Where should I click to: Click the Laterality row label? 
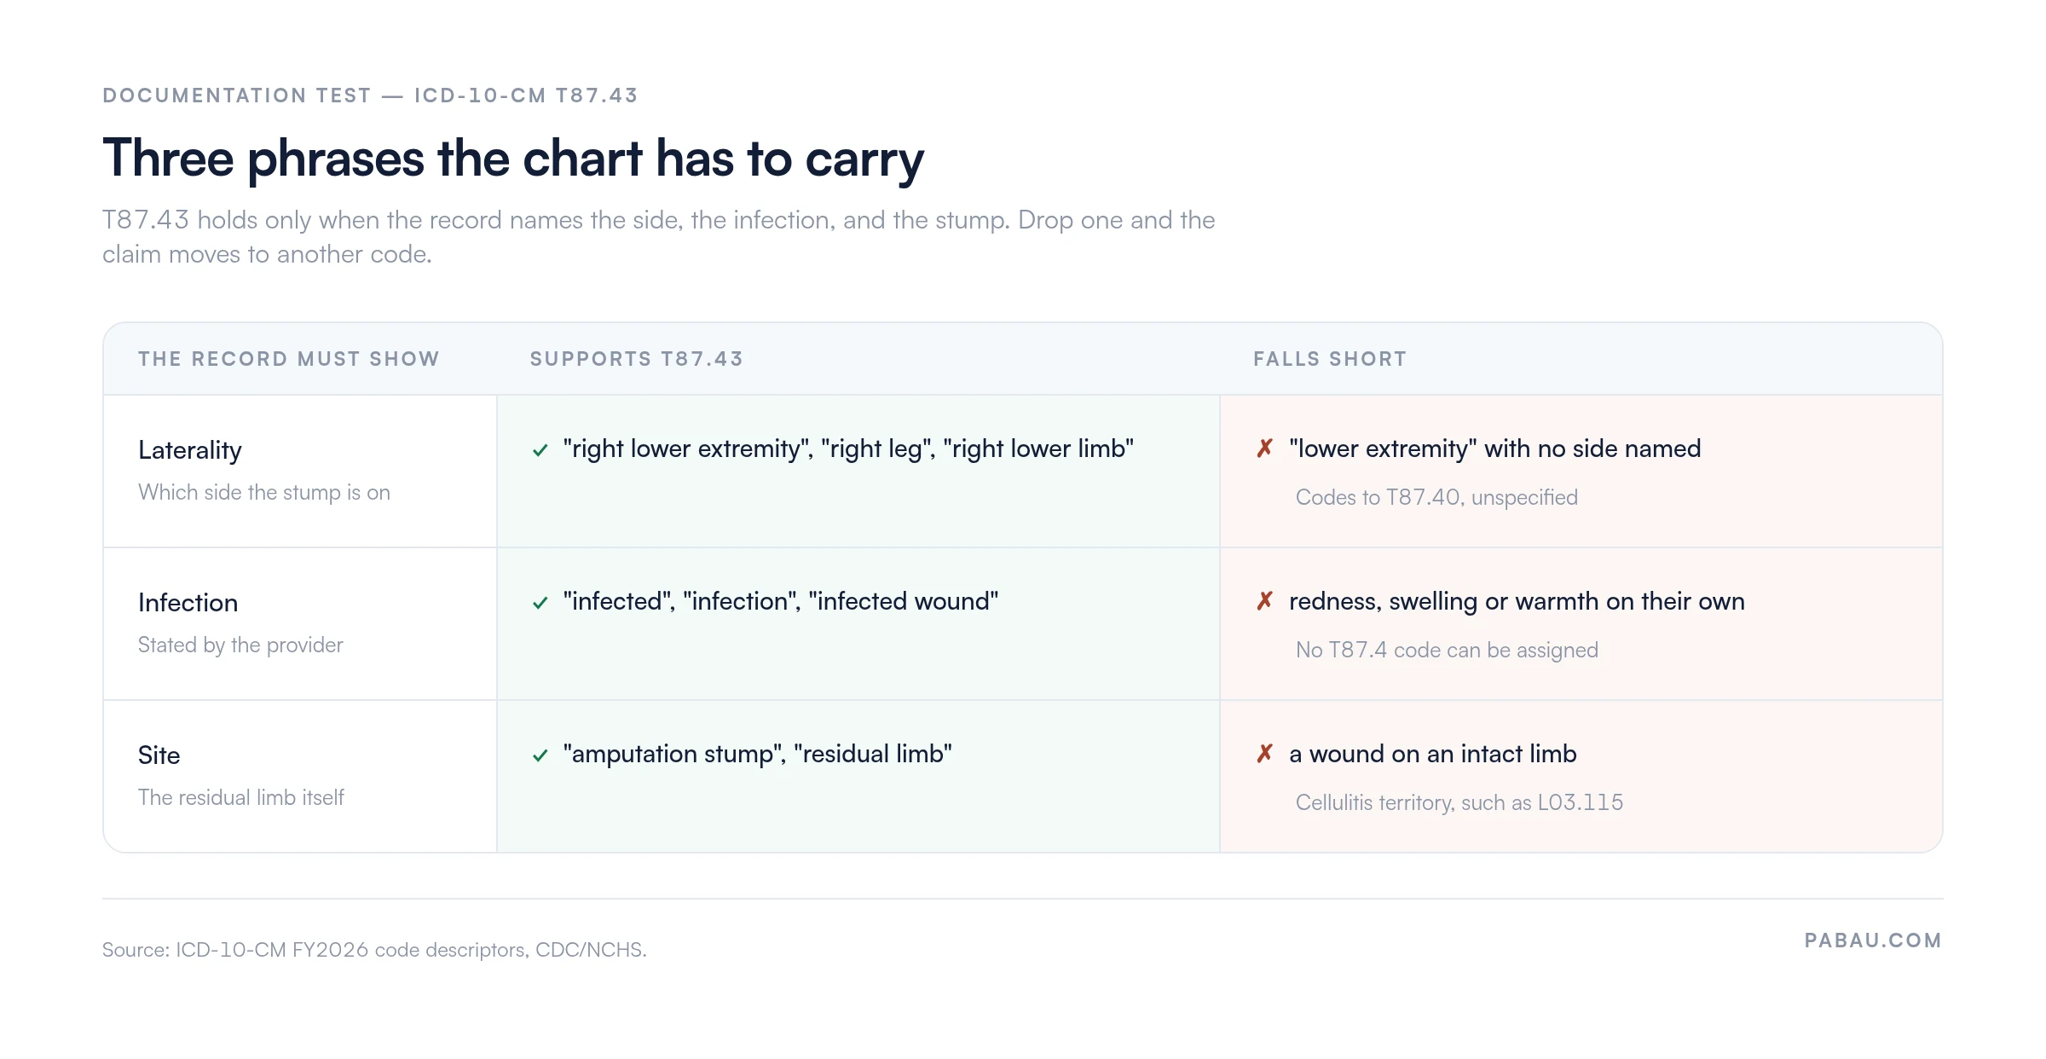pyautogui.click(x=190, y=450)
